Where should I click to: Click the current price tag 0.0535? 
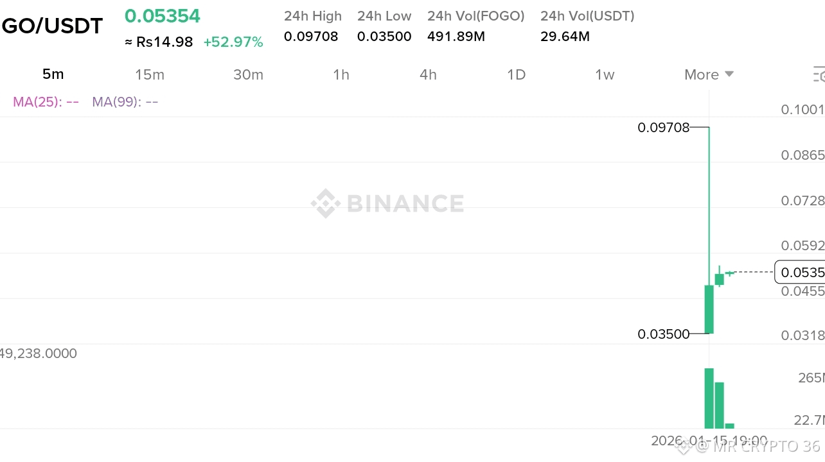tap(799, 273)
